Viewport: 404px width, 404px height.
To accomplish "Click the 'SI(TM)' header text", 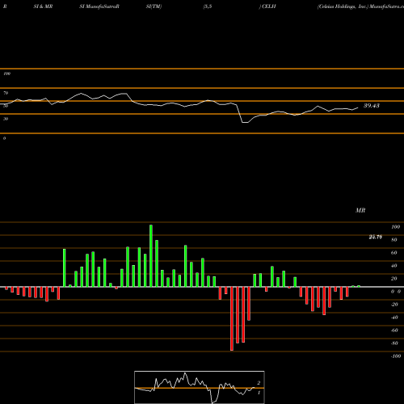I will 154,6.
